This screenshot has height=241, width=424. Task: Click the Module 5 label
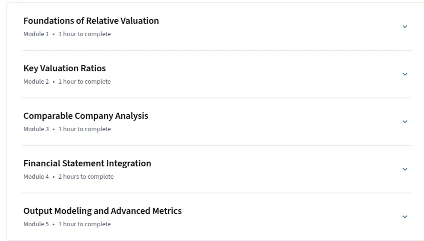pos(36,224)
